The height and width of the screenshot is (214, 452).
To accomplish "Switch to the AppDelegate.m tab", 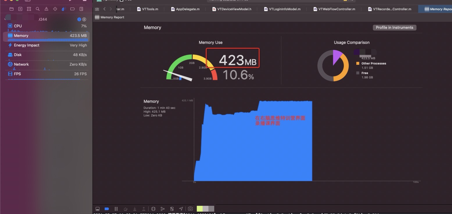I will click(185, 9).
